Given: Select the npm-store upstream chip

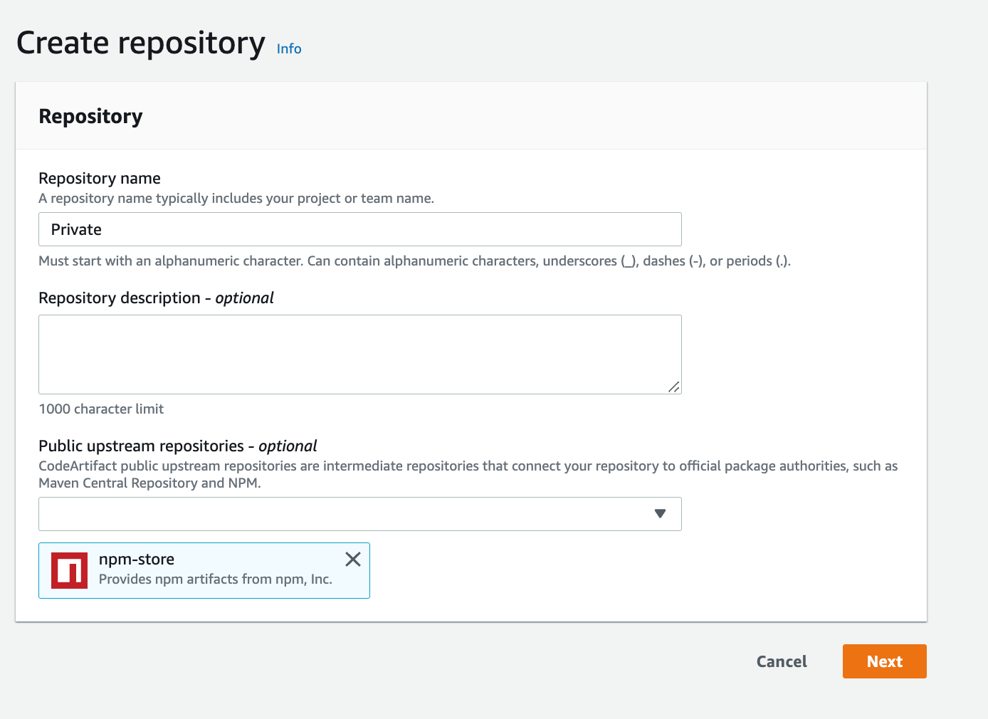Looking at the screenshot, I should pyautogui.click(x=204, y=570).
